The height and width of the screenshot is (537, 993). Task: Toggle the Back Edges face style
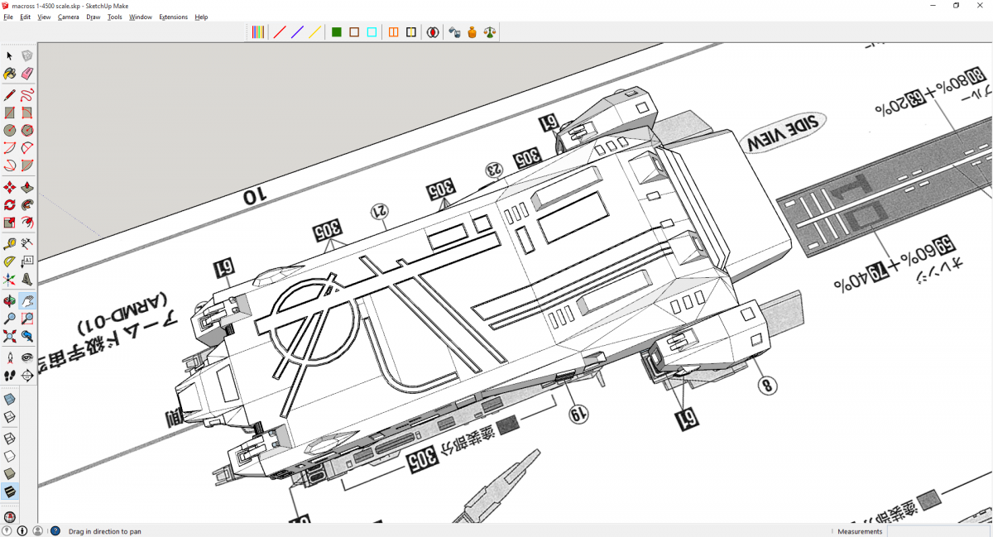[10, 418]
